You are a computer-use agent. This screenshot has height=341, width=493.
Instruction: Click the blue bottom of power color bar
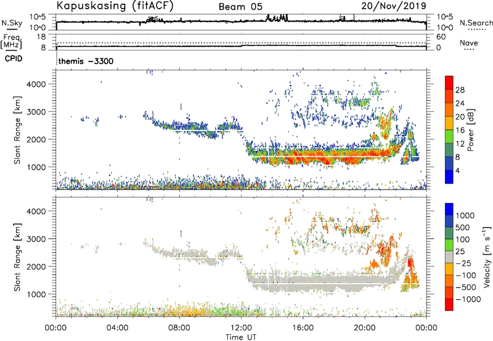[x=449, y=177]
